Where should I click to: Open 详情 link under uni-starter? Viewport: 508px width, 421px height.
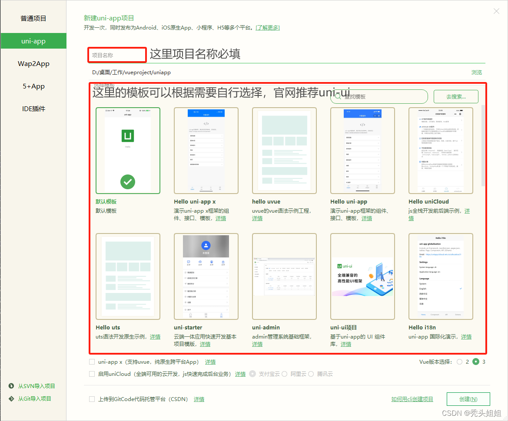click(x=205, y=344)
